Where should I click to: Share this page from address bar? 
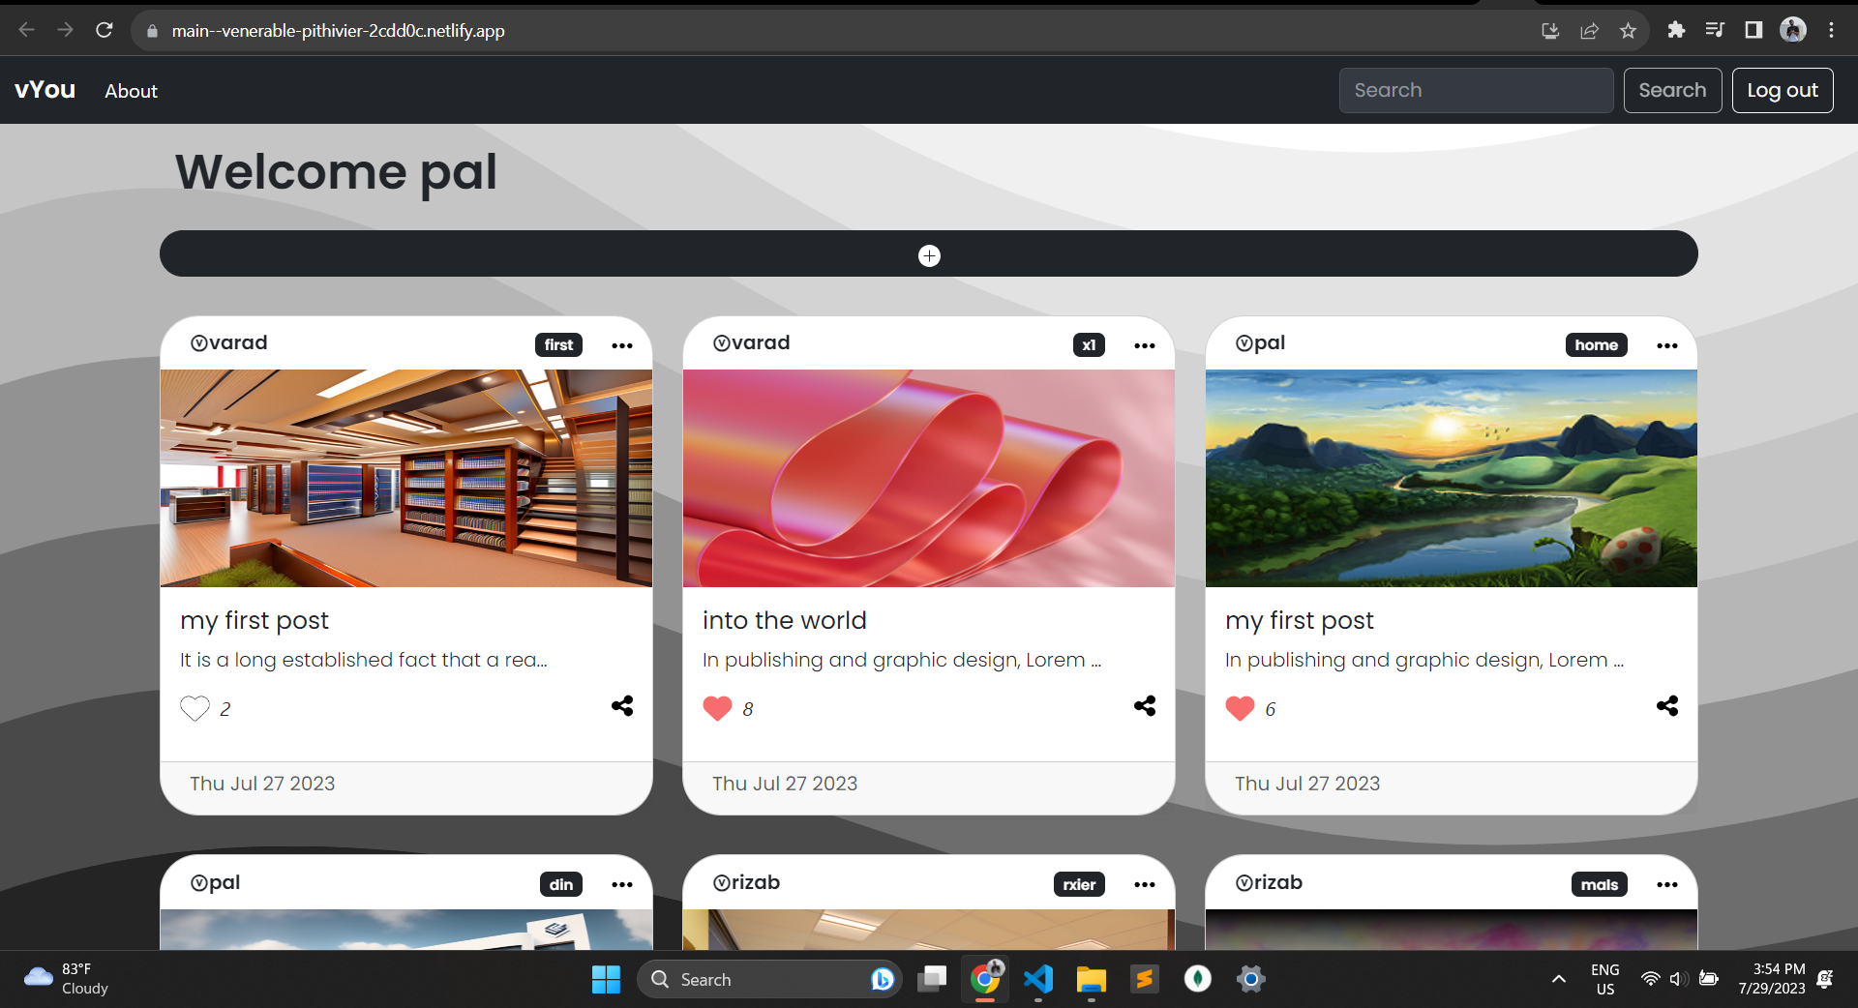click(1589, 30)
